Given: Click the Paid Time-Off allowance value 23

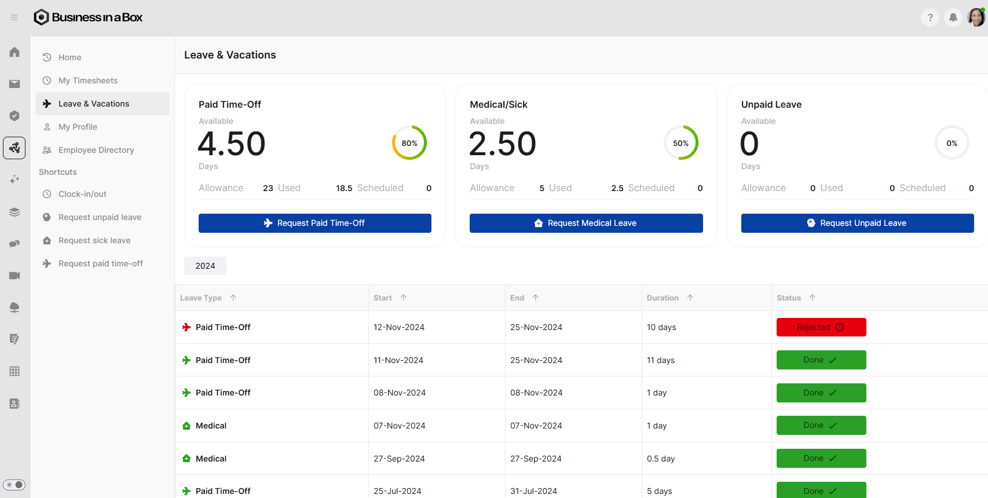Looking at the screenshot, I should [x=268, y=188].
